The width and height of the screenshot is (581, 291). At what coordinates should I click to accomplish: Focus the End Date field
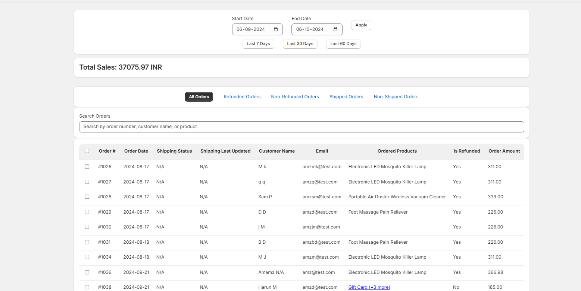tap(317, 29)
